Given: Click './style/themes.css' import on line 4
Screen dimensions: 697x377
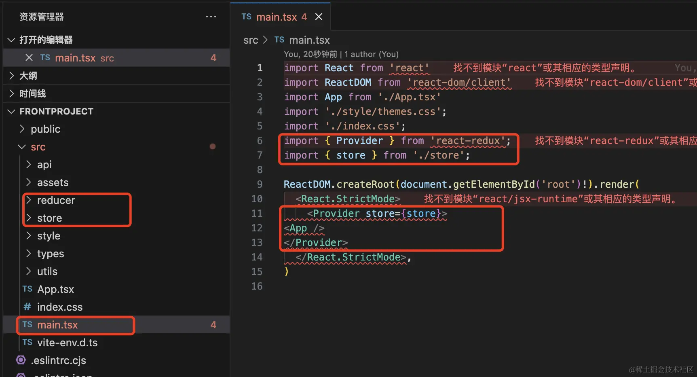Looking at the screenshot, I should 383,112.
